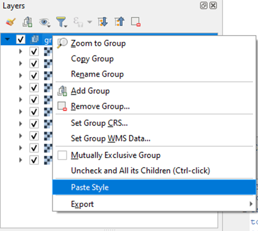Viewport: 258px width, 231px height.
Task: Uncheck the top group visibility checkbox
Action: pyautogui.click(x=21, y=39)
